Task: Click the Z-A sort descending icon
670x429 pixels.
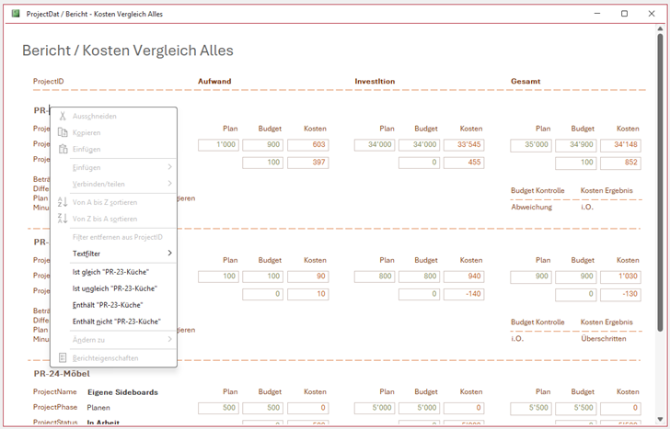Action: 63,219
